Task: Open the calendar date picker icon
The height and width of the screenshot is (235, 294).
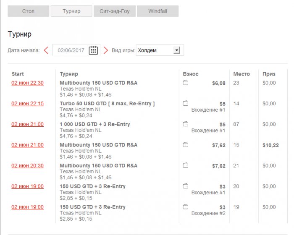Action: [93, 50]
